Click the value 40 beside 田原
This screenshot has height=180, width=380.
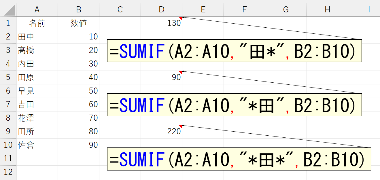(78, 77)
